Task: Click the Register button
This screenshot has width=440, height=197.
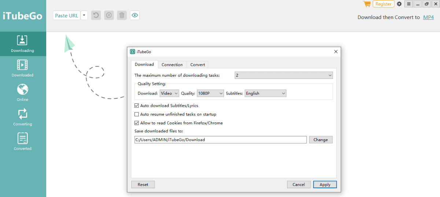Action: [384, 4]
